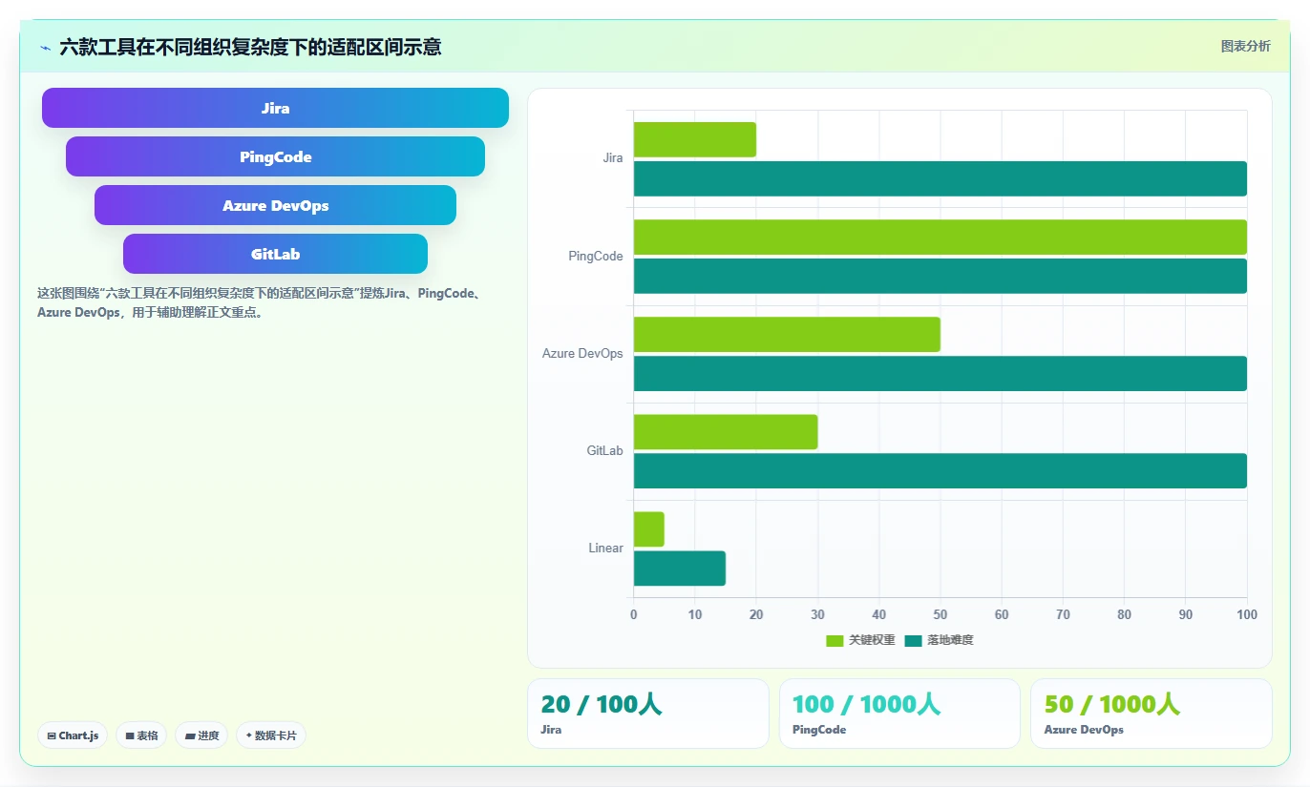Click PingCode's teal 落地难度 bar
The width and height of the screenshot is (1310, 787).
tap(940, 276)
